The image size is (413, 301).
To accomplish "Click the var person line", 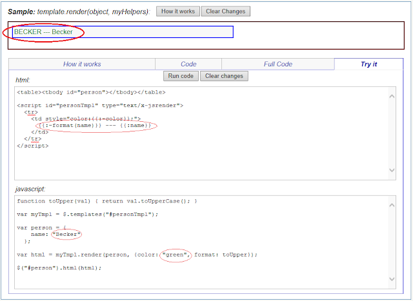I will [41, 228].
